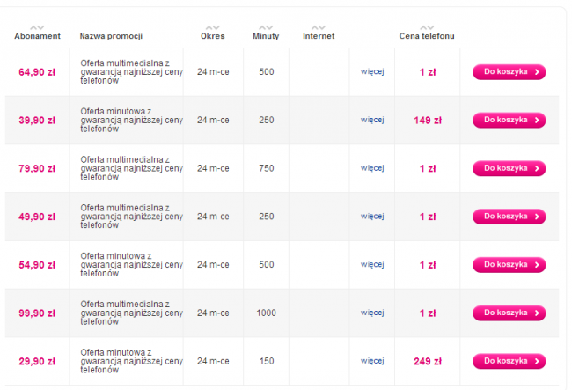This screenshot has height=390, width=572.
Task: Select the 49,90 zł subscription price
Action: click(x=37, y=217)
